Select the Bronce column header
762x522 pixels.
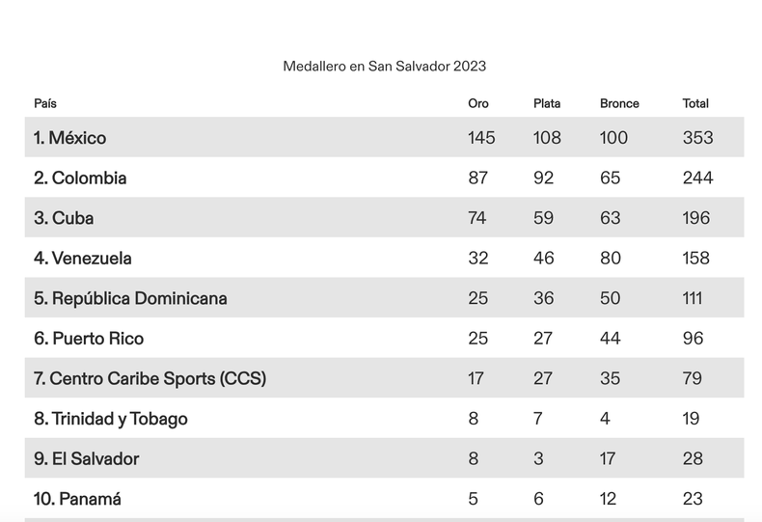click(619, 103)
